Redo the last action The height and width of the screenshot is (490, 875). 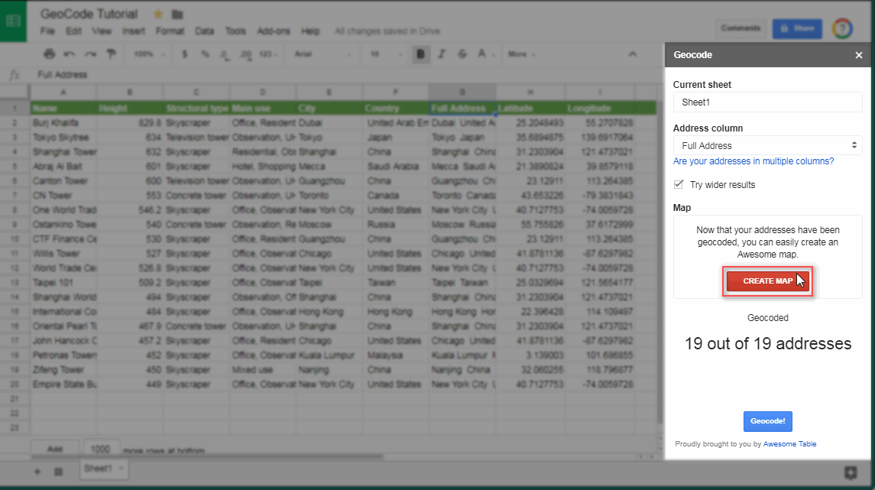point(90,54)
